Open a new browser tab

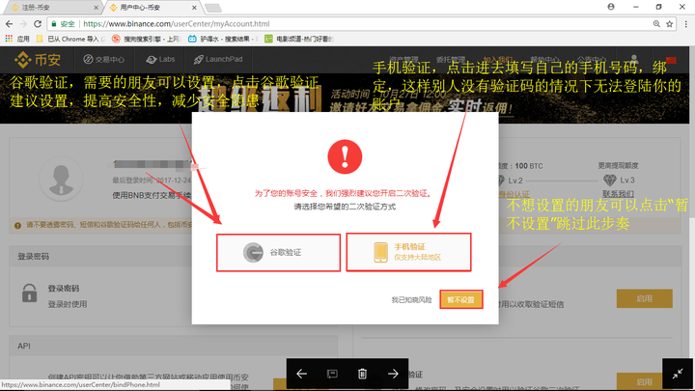click(213, 8)
